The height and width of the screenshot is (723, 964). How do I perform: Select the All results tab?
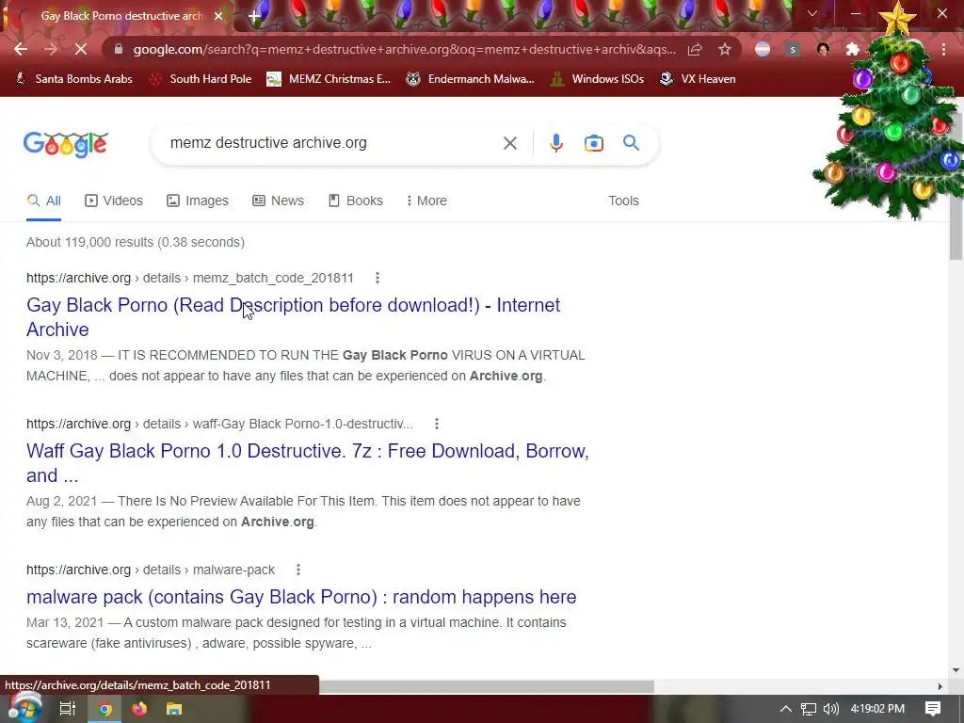[x=43, y=201]
